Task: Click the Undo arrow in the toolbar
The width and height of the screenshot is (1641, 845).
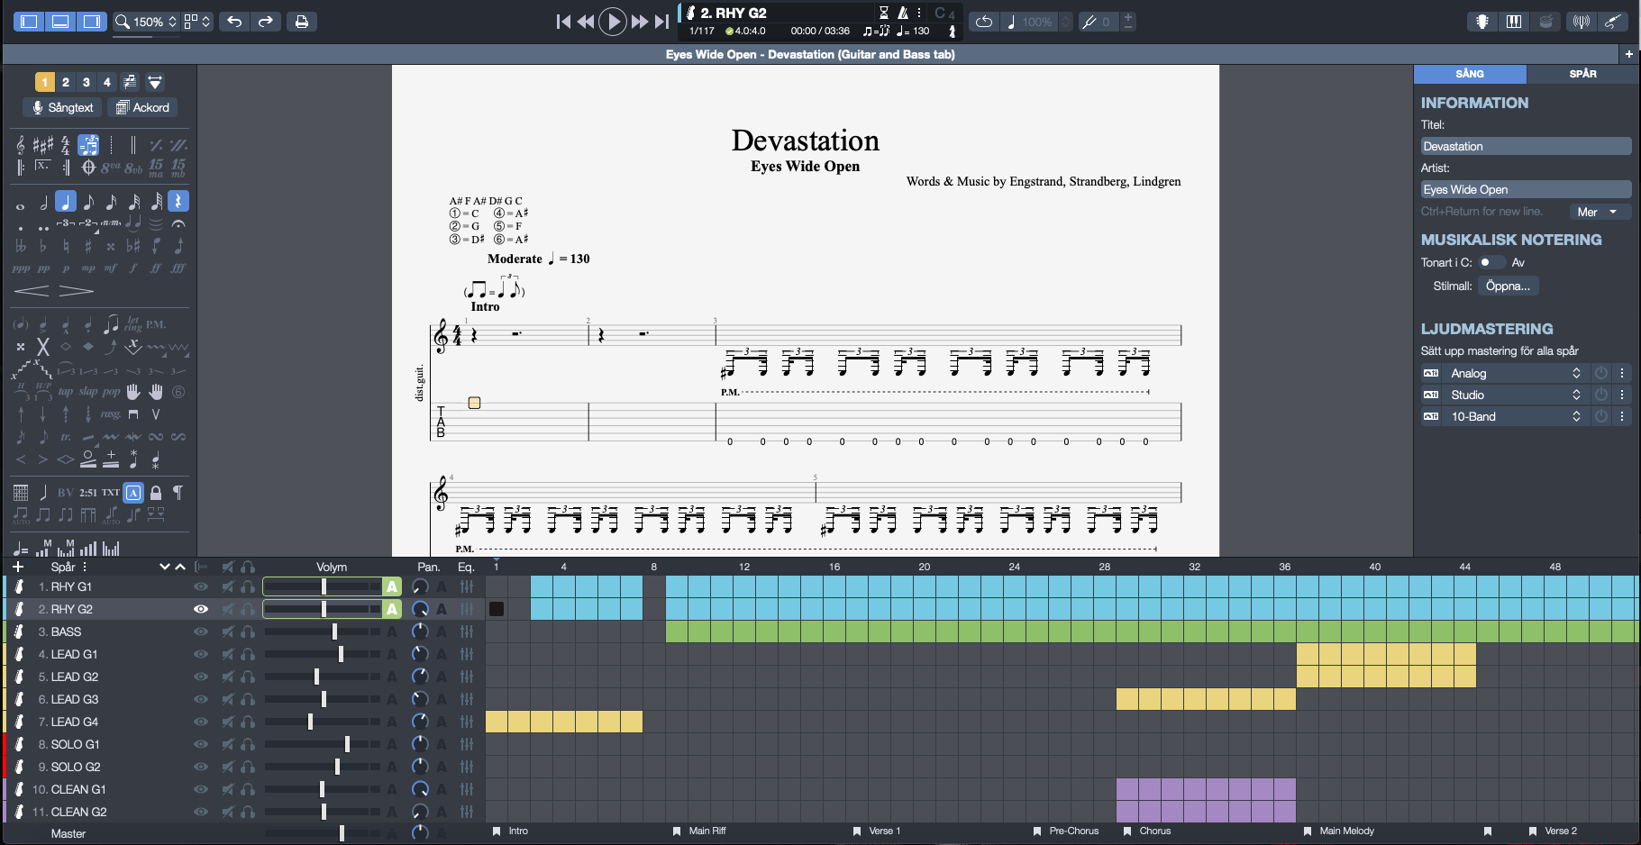Action: 234,22
